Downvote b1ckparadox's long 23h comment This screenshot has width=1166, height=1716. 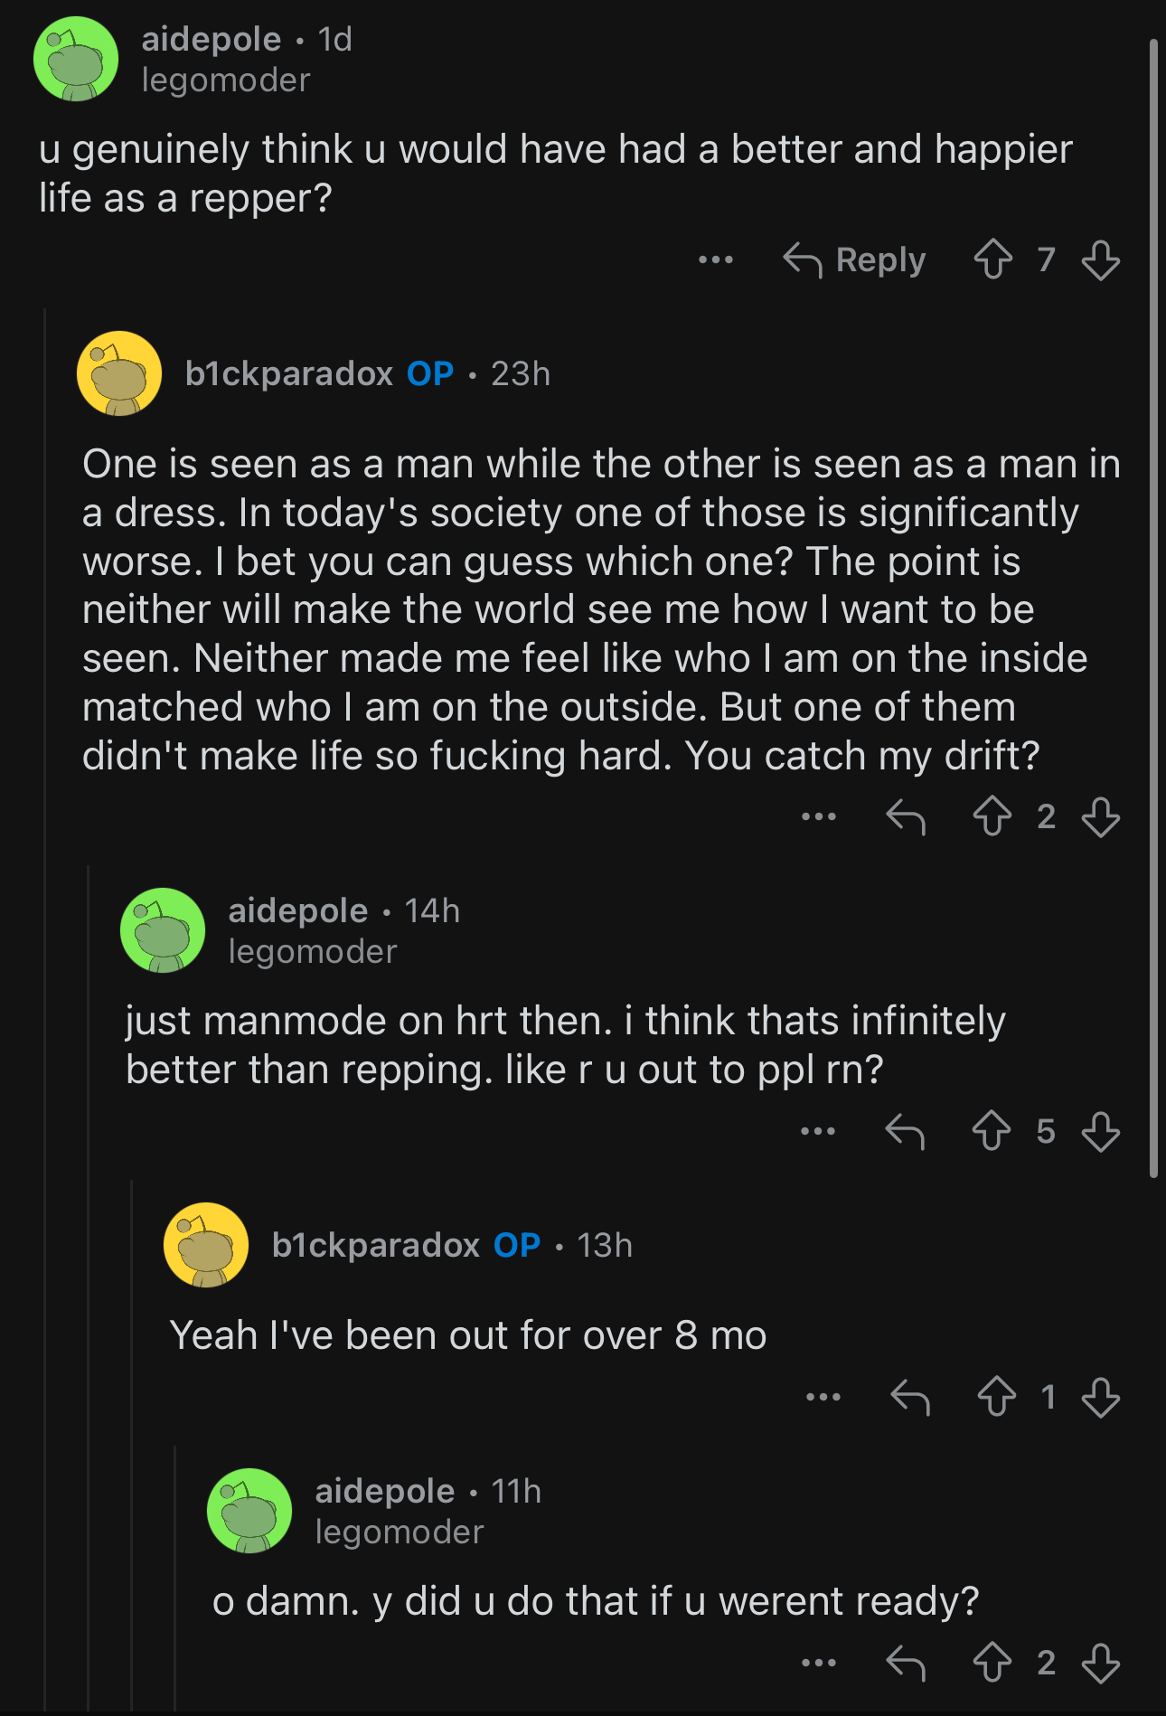pyautogui.click(x=1100, y=816)
